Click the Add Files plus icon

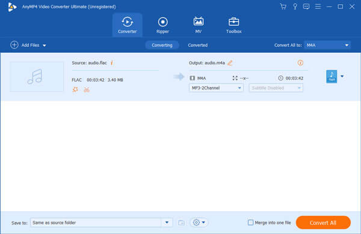(x=14, y=45)
